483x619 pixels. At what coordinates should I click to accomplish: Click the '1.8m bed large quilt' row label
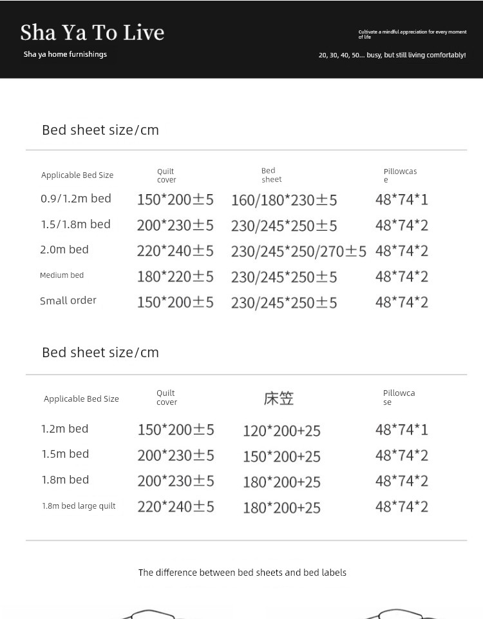(79, 506)
